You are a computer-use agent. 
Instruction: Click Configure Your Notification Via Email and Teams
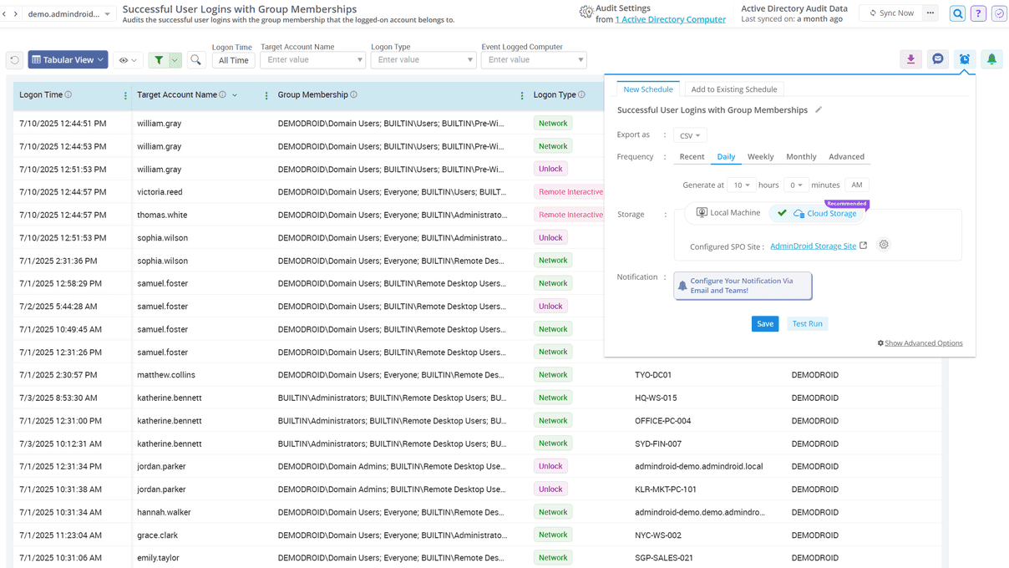tap(743, 286)
